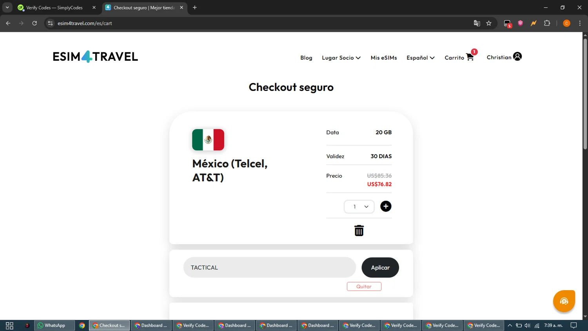Viewport: 588px width, 331px height.
Task: Open the quantity dropdown showing 1
Action: [x=359, y=207]
